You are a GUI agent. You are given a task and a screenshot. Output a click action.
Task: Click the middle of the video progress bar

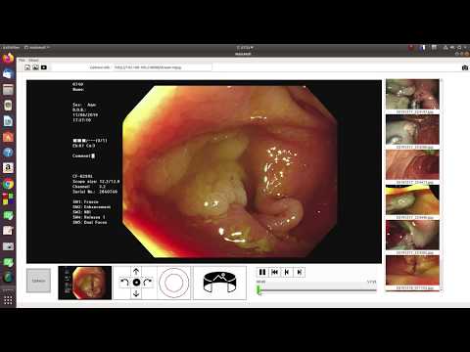click(316, 290)
